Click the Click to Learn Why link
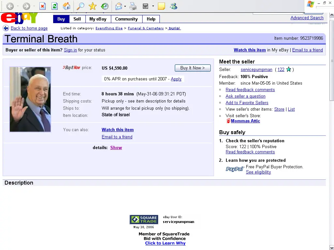The image size is (334, 250). click(165, 243)
